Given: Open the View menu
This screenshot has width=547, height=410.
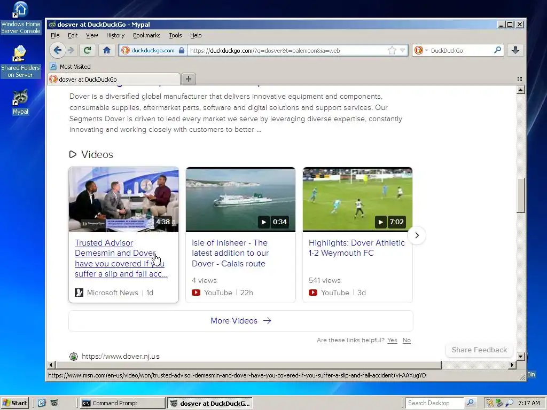Looking at the screenshot, I should pos(92,35).
